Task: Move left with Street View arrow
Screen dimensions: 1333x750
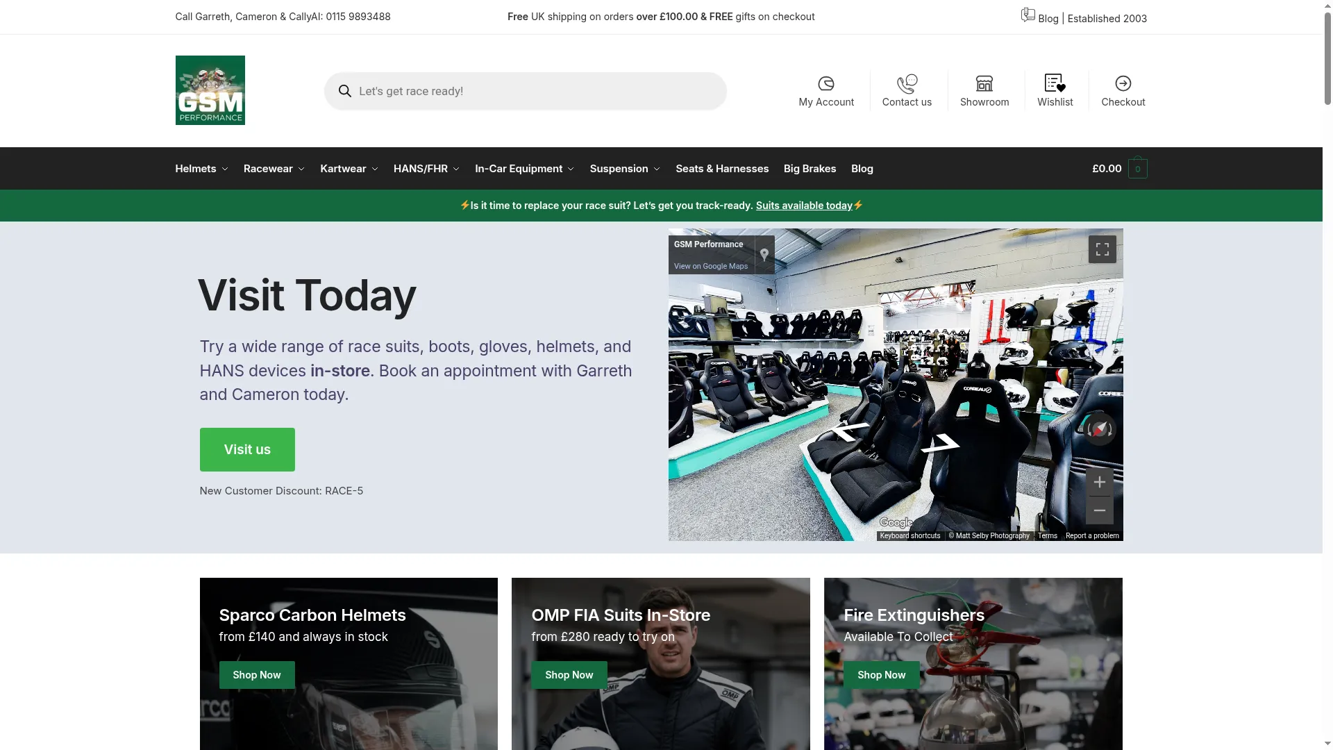Action: click(x=850, y=431)
